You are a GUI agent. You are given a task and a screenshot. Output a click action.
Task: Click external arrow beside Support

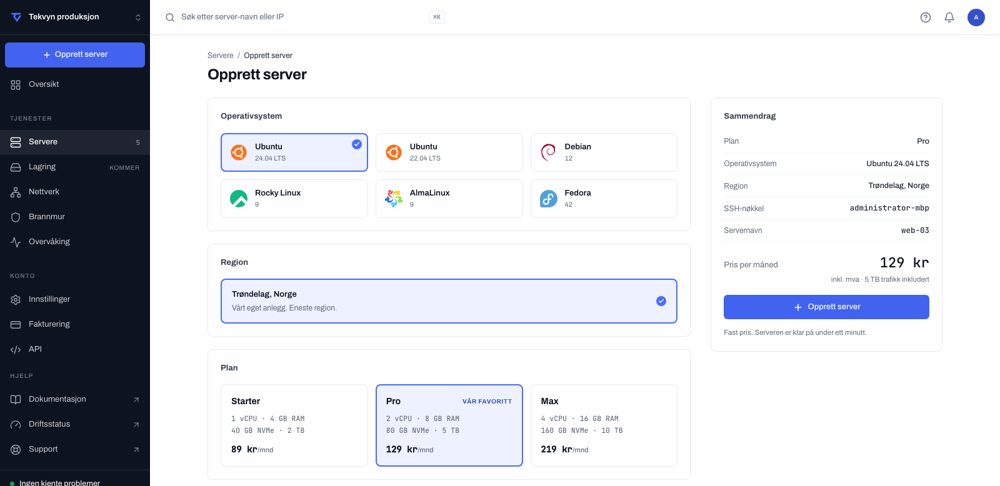(x=136, y=450)
